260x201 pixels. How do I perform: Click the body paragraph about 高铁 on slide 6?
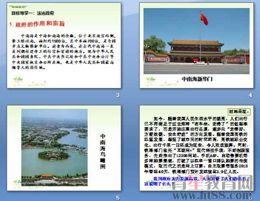coord(196,145)
